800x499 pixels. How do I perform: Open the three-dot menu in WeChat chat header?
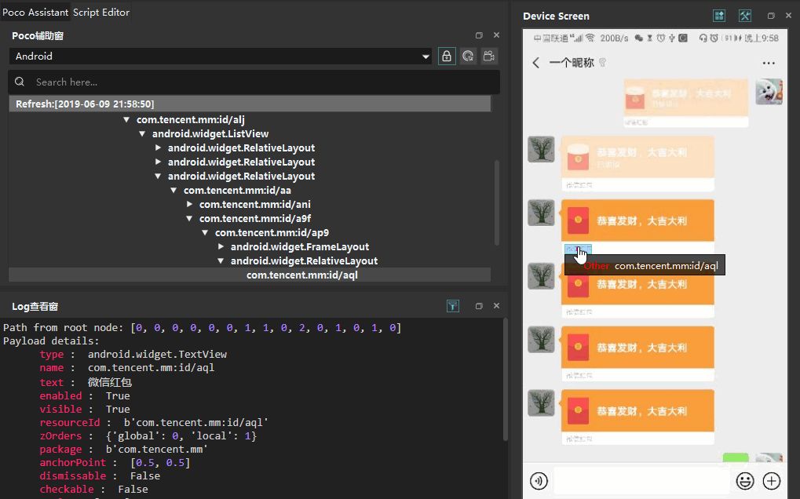point(769,63)
